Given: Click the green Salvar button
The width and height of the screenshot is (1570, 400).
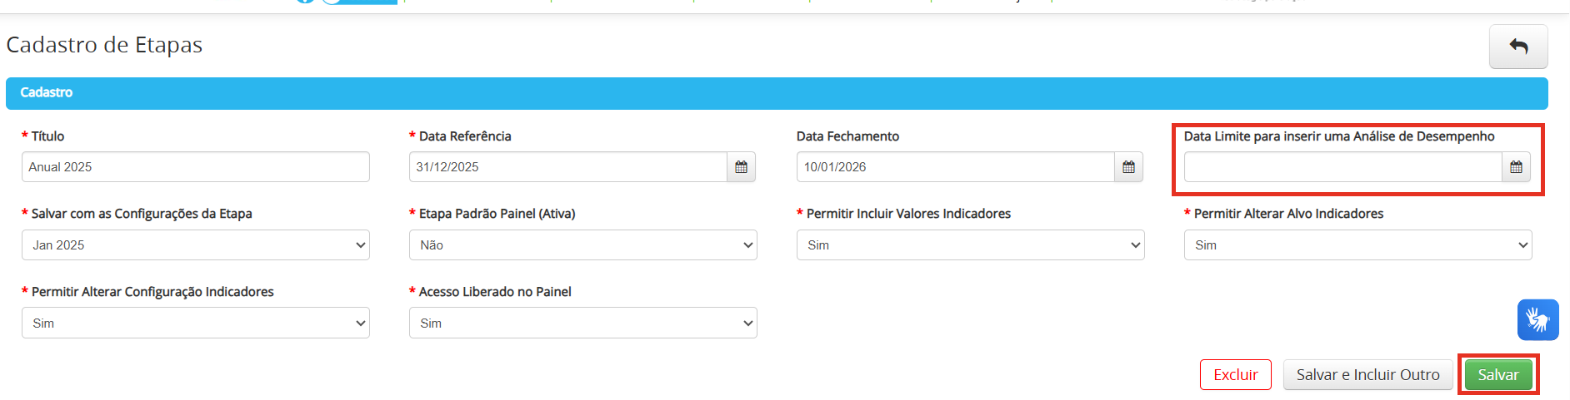Looking at the screenshot, I should click(1498, 375).
